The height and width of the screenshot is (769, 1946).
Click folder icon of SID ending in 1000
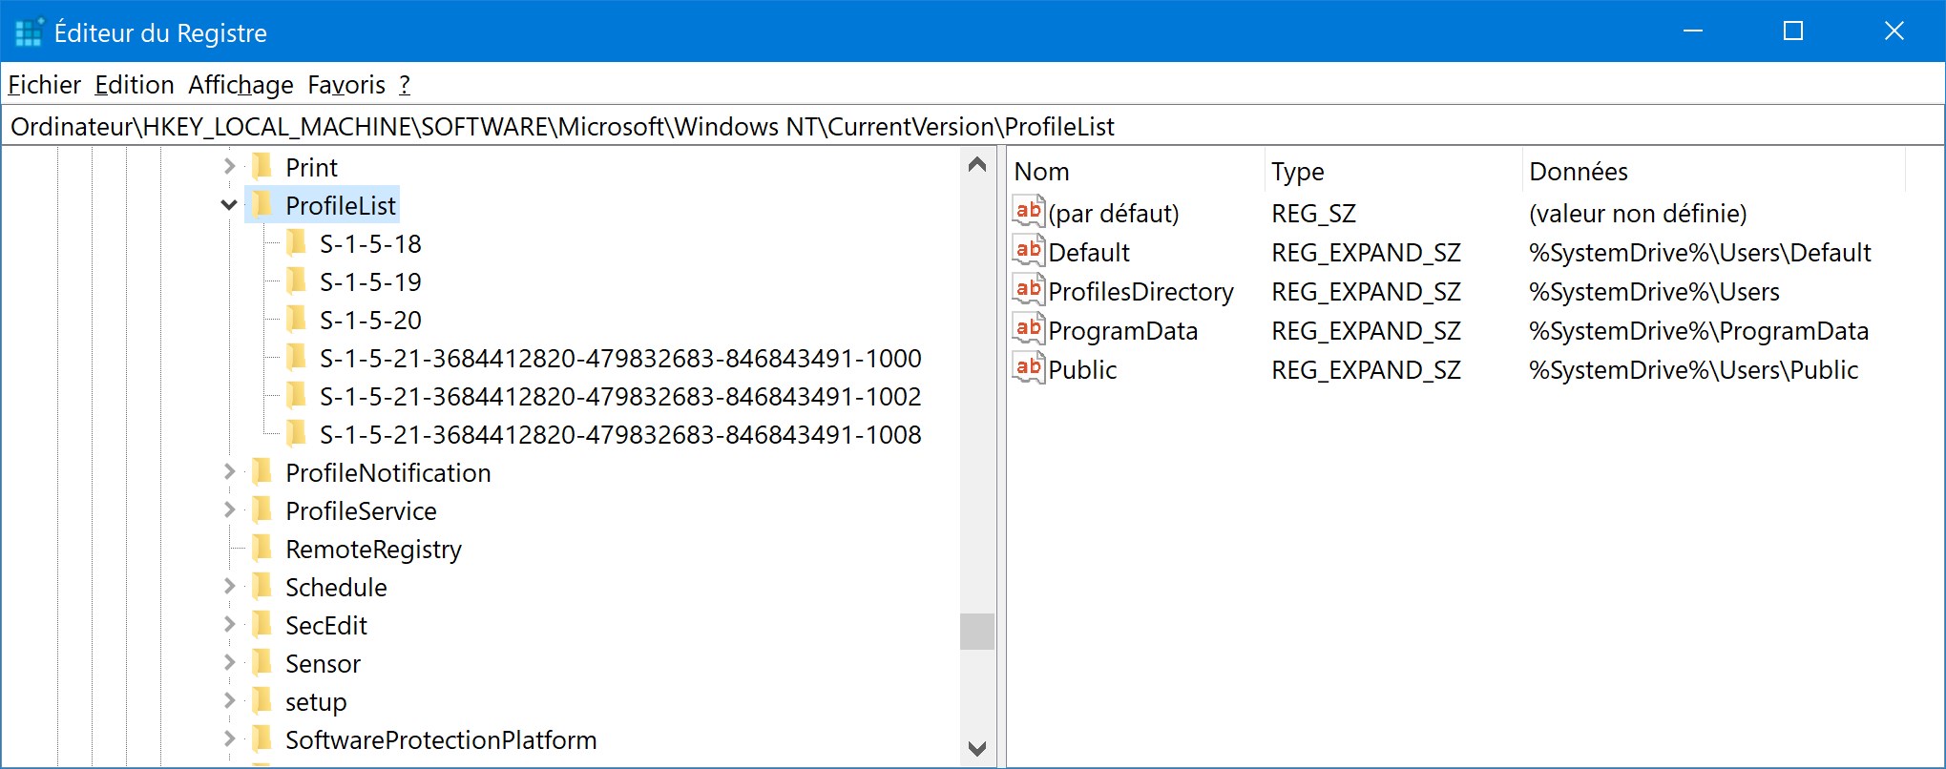tap(297, 358)
